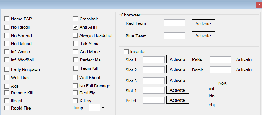Image resolution: width=262 pixels, height=115 pixels.
Task: Focus the Knife text box
Action: coord(220,60)
